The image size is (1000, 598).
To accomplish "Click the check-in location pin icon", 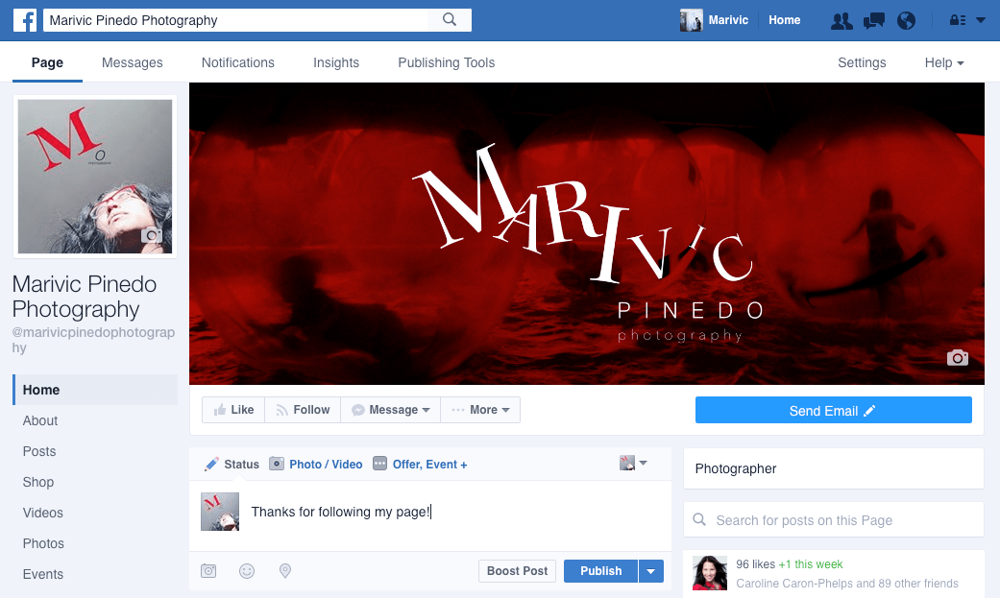I will click(285, 570).
